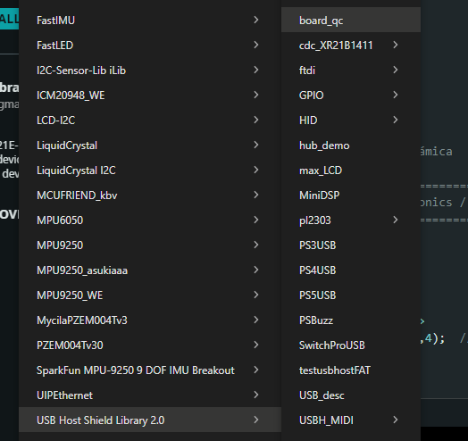Select ICM20948_WE library entry
This screenshot has height=441, width=468.
pos(150,96)
